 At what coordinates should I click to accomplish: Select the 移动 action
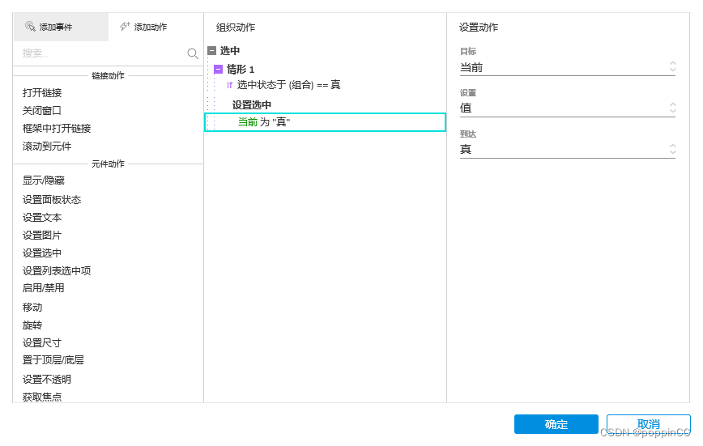32,307
